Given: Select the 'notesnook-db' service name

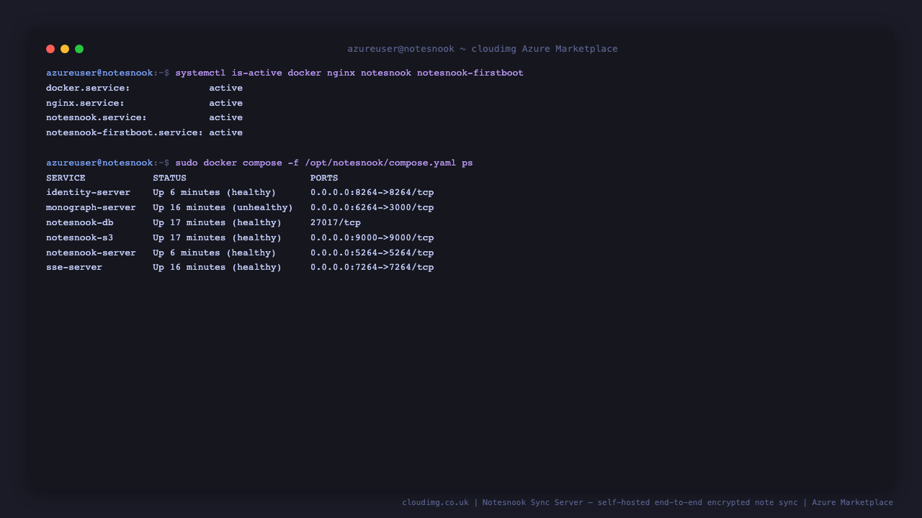Looking at the screenshot, I should click(x=80, y=223).
